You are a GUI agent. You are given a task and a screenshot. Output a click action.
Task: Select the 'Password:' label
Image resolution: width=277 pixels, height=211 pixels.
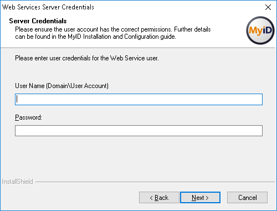28,117
